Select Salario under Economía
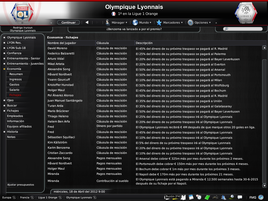 [14, 90]
